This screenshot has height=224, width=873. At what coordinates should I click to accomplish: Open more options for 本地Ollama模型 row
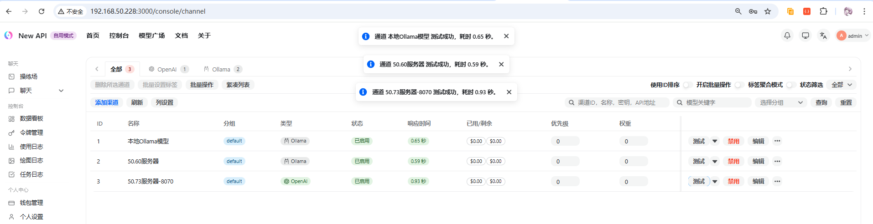(x=777, y=141)
